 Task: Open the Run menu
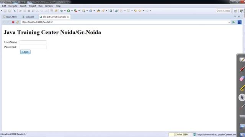pos(41,6)
